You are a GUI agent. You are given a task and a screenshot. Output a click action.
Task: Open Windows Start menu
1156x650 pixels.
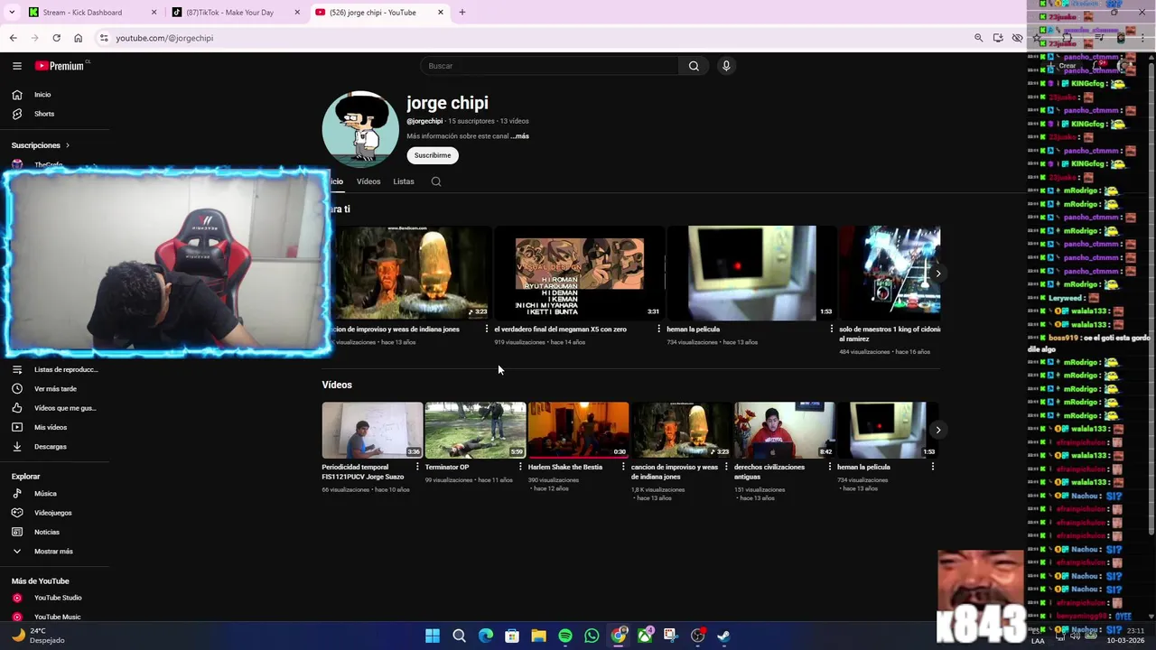433,636
